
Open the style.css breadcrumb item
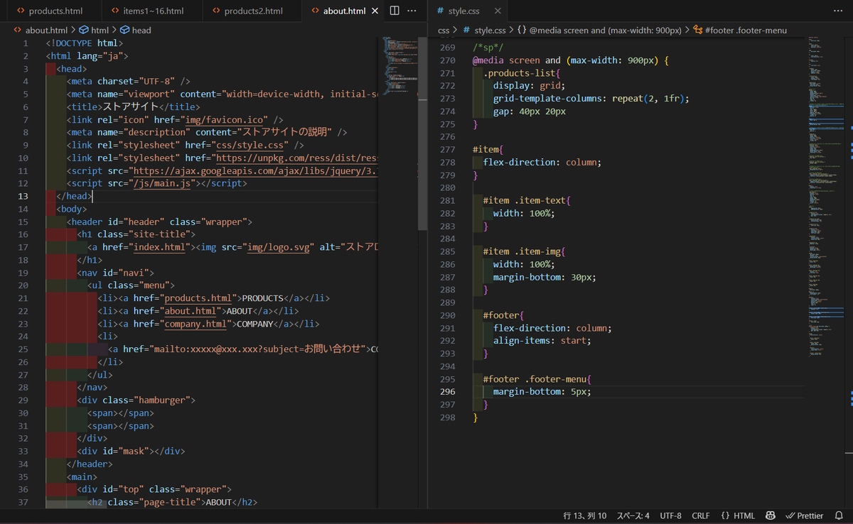[483, 30]
